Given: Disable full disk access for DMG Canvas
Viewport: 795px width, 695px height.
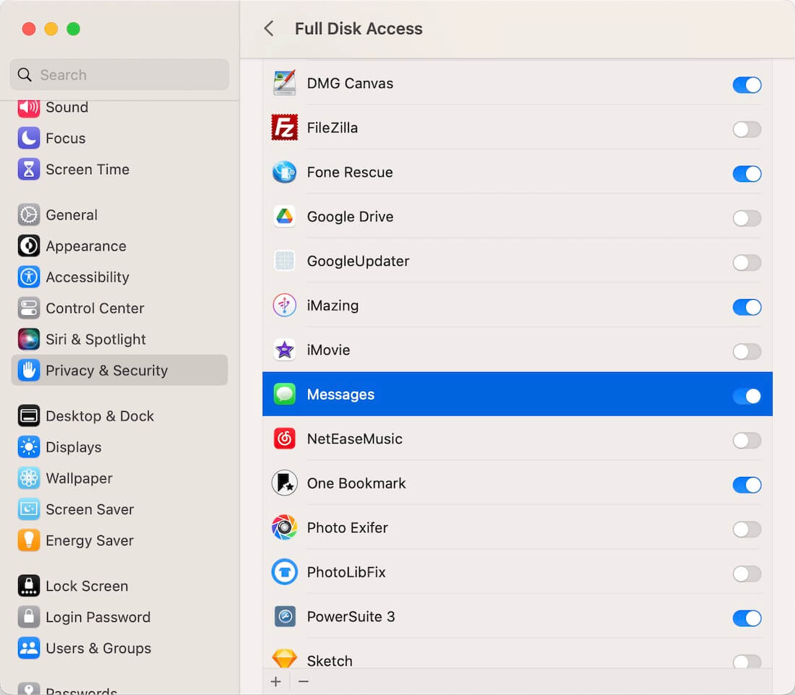Looking at the screenshot, I should [747, 85].
